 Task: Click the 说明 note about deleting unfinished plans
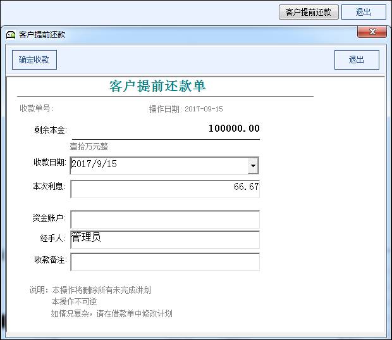[x=90, y=290]
